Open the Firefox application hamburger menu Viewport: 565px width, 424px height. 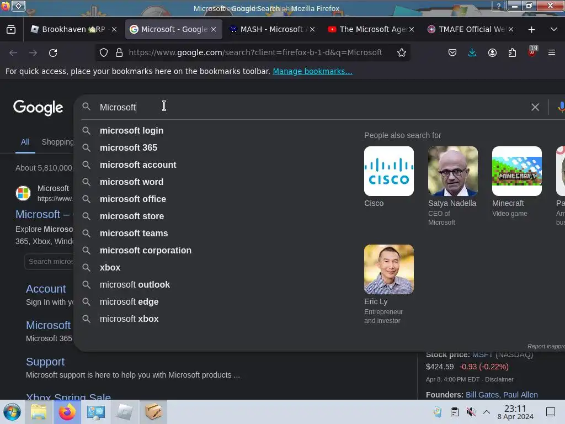point(552,52)
